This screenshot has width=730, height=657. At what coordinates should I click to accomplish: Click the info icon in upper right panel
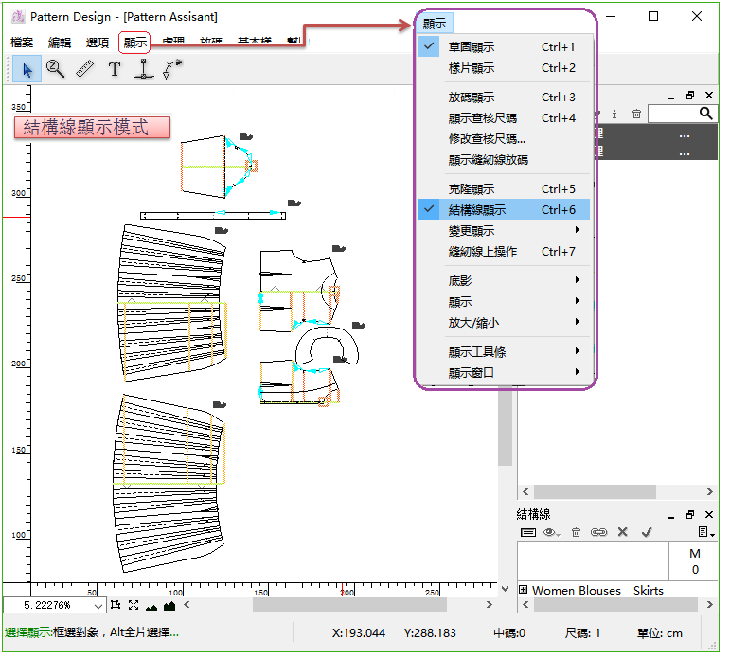point(614,114)
